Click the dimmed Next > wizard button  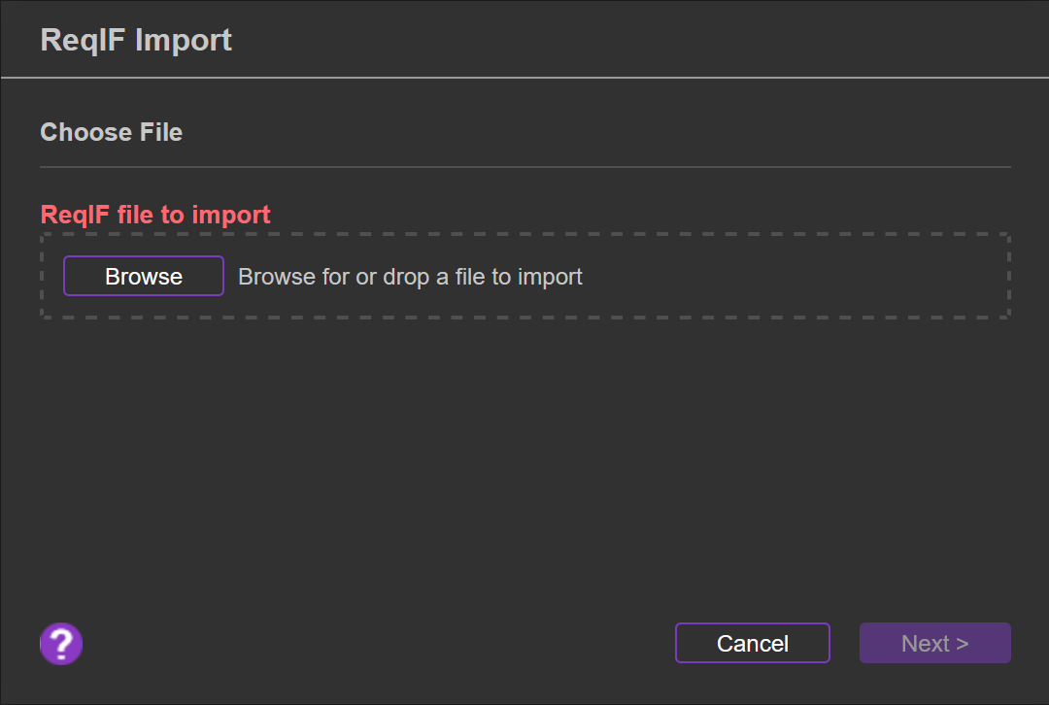pyautogui.click(x=934, y=643)
